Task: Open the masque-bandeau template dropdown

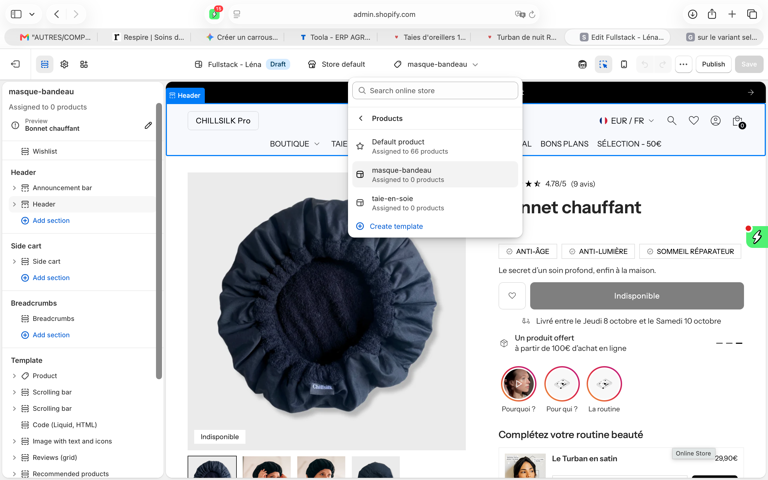Action: coord(436,64)
